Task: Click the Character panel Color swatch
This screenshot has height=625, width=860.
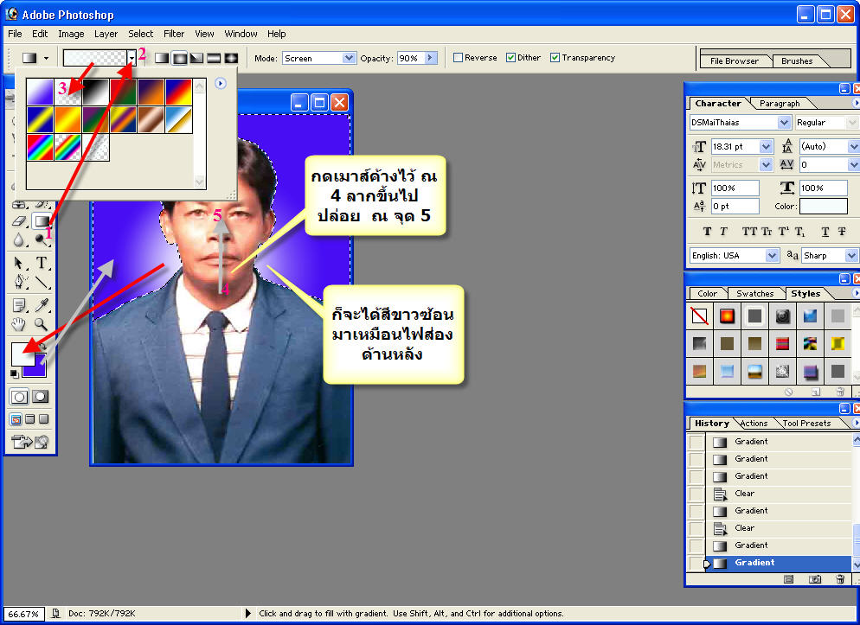Action: pos(824,207)
